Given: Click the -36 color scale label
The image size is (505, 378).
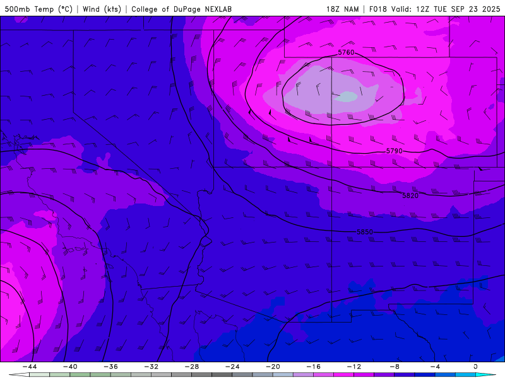Looking at the screenshot, I should (x=111, y=367).
